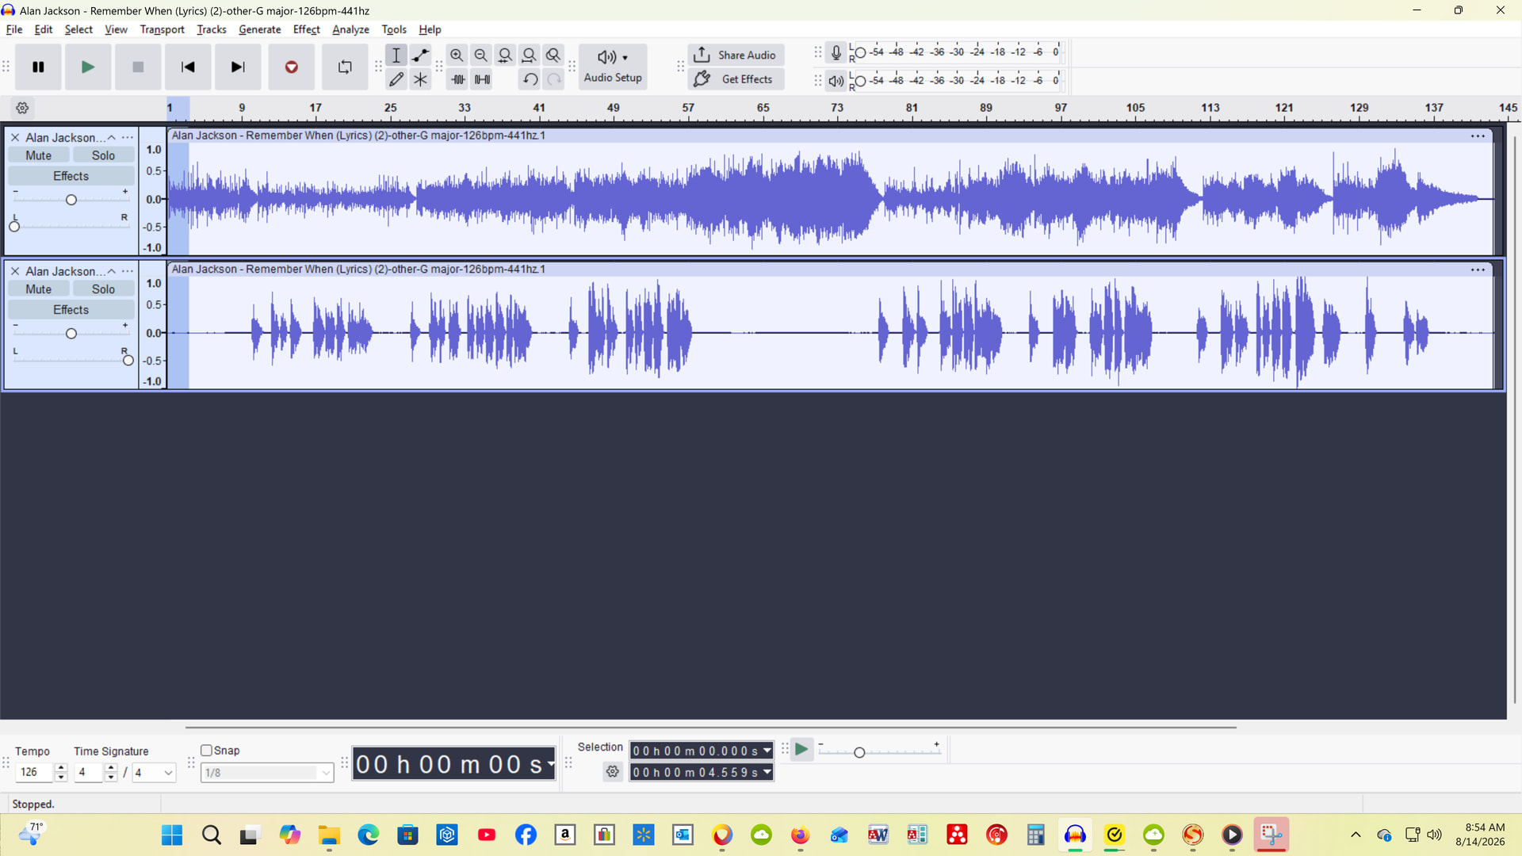
Task: Select the Multi-tool asterisk icon
Action: coord(420,79)
